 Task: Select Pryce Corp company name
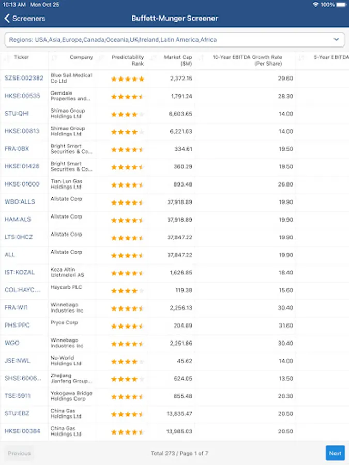click(x=64, y=322)
